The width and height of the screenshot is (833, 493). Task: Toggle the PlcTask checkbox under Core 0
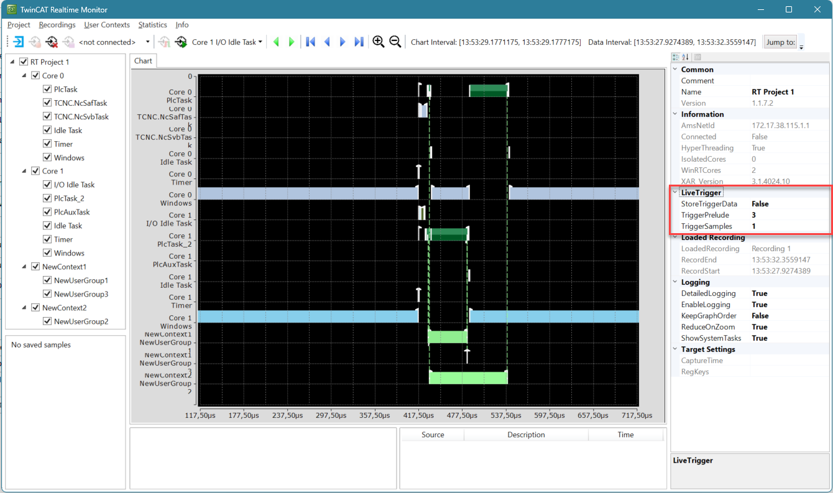pyautogui.click(x=47, y=90)
